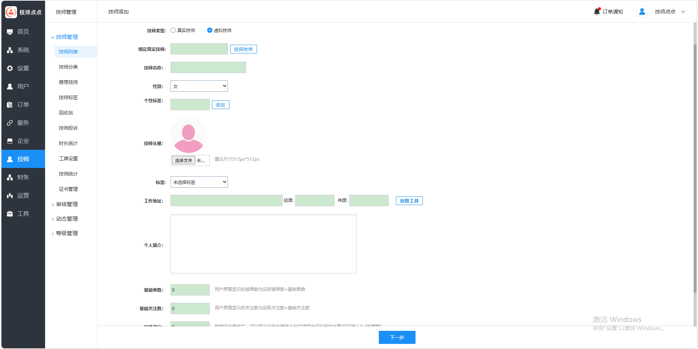
Task: Expand the 等级管理 submenu
Action: [x=67, y=233]
